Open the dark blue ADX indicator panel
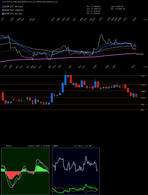The height and width of the screenshot is (195, 148). tap(76, 171)
